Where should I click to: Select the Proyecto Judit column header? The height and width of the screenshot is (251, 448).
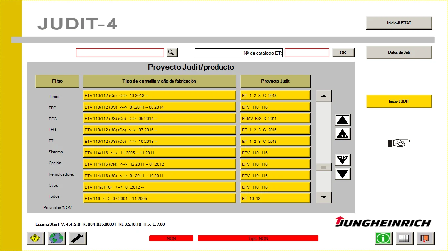pos(275,81)
